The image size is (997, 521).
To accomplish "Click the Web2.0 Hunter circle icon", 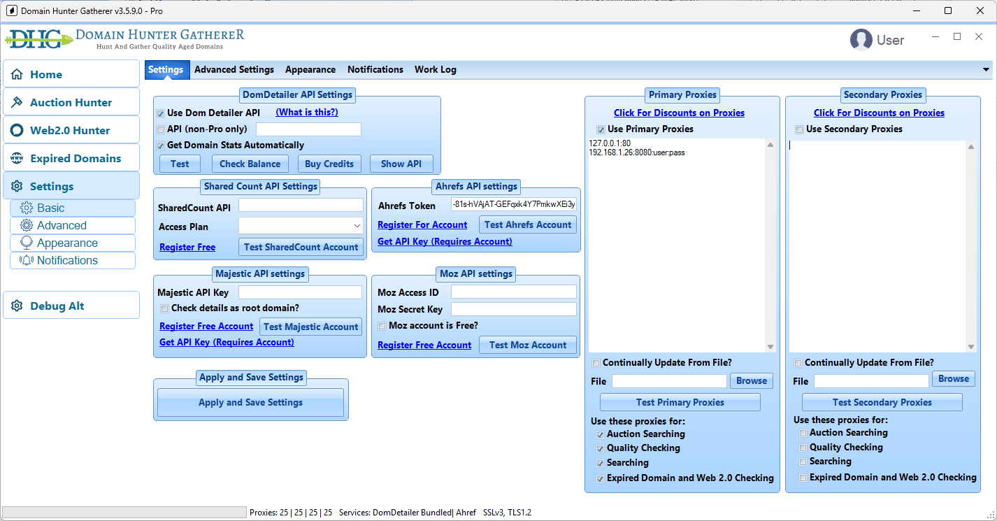I will pyautogui.click(x=17, y=129).
